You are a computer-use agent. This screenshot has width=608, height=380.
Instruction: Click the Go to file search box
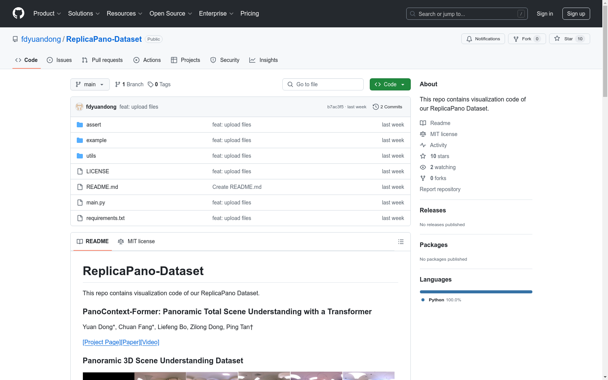click(323, 84)
